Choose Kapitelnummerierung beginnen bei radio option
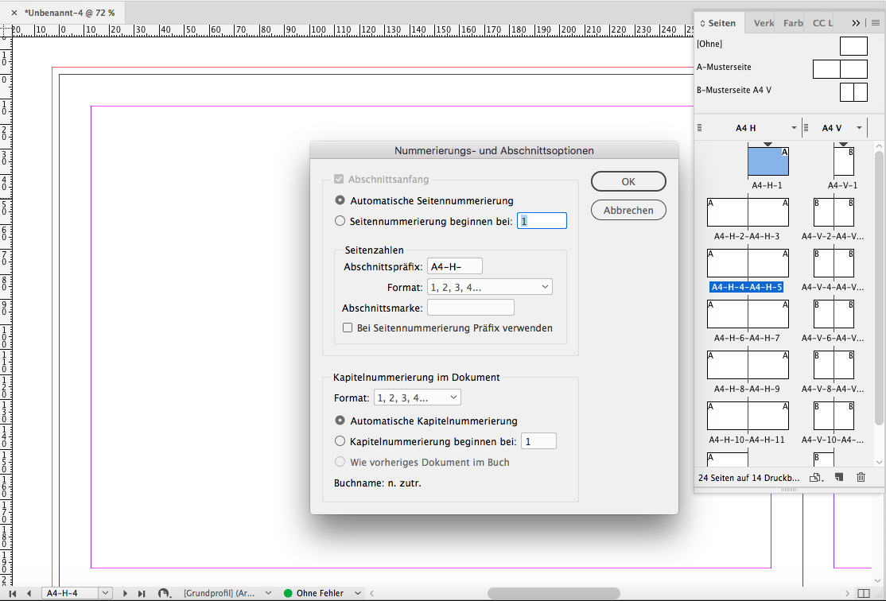 coord(340,441)
